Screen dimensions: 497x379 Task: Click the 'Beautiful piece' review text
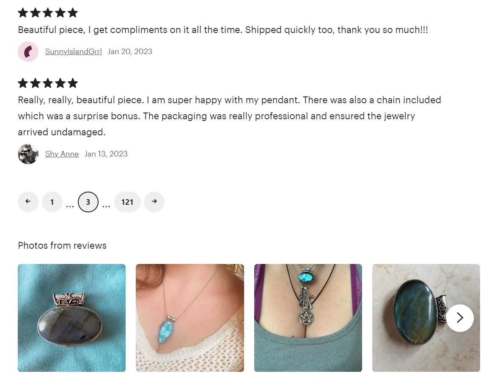[x=222, y=30]
